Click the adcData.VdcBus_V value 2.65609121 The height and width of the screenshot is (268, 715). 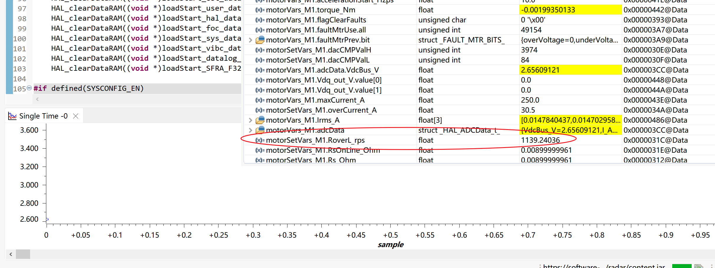(x=540, y=70)
